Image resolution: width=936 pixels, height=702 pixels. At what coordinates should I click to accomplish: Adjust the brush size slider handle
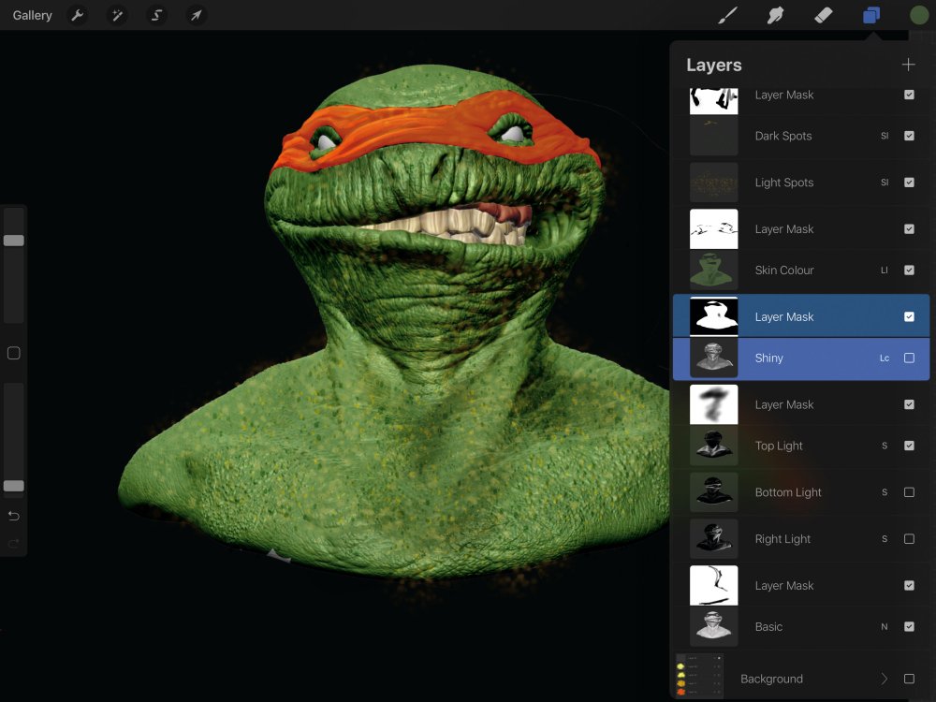point(14,241)
